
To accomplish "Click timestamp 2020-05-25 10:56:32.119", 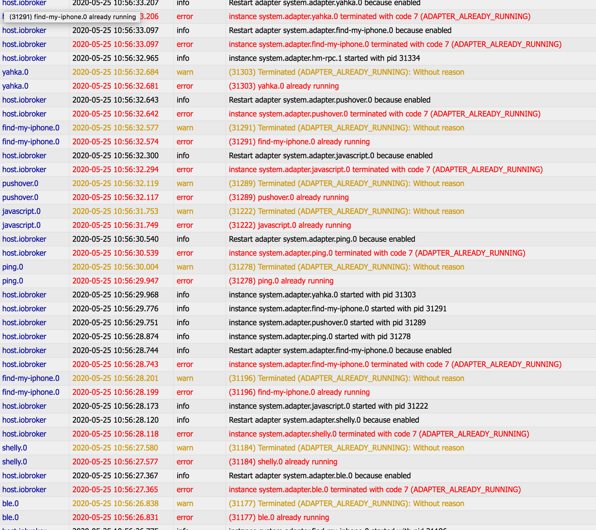I will [116, 183].
